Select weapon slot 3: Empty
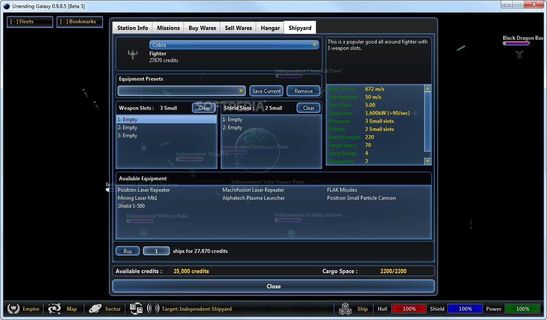The width and height of the screenshot is (547, 320). click(x=167, y=136)
